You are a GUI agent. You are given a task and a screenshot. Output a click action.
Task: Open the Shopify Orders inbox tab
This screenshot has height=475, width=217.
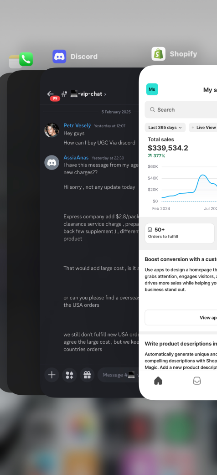(197, 381)
